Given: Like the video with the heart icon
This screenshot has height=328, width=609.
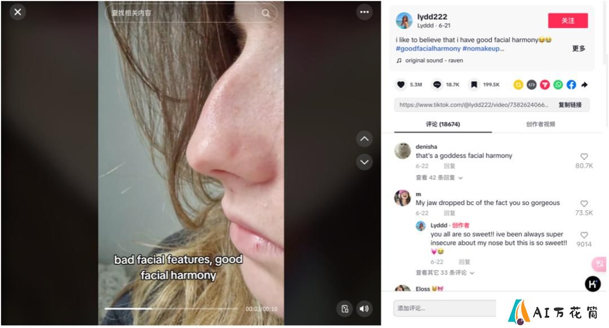Looking at the screenshot, I should click(401, 85).
